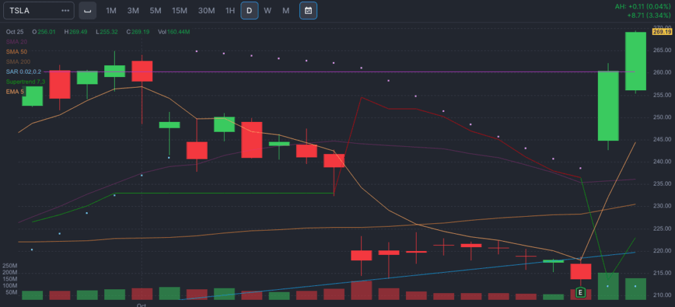
Task: Click the SAR 0.02,0.2 indicator label
Action: [24, 71]
